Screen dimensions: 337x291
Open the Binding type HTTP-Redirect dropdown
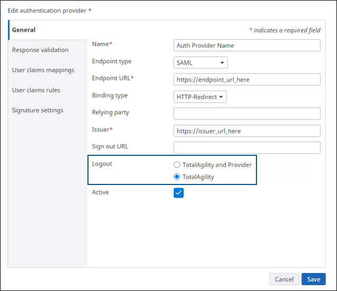point(200,96)
